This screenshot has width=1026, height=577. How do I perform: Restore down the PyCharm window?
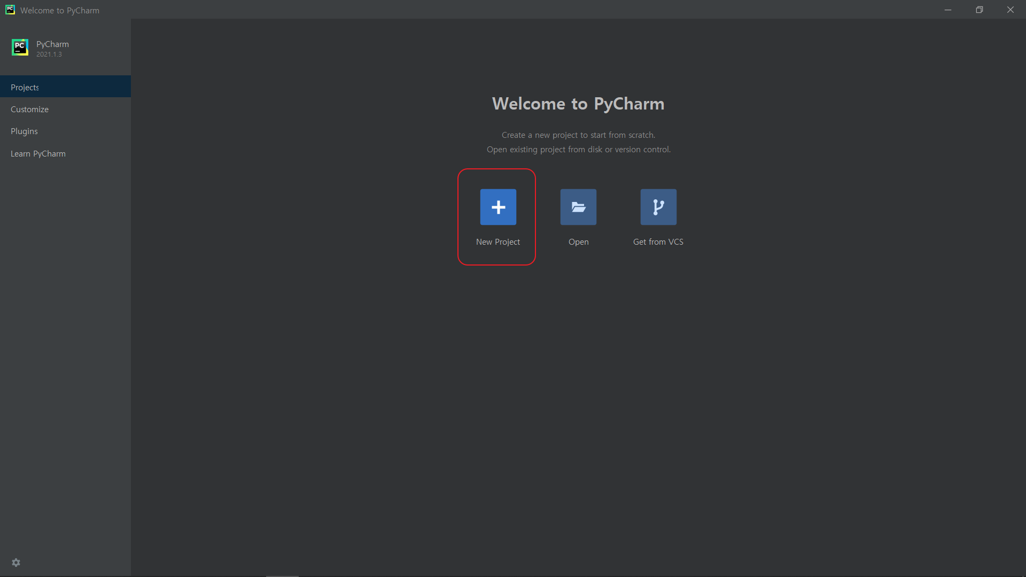pos(979,10)
